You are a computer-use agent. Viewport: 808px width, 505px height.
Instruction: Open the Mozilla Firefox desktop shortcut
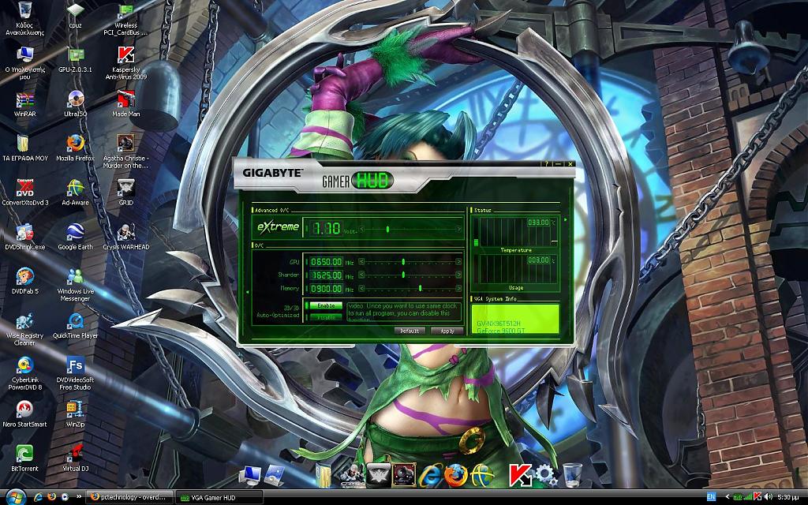pyautogui.click(x=75, y=148)
